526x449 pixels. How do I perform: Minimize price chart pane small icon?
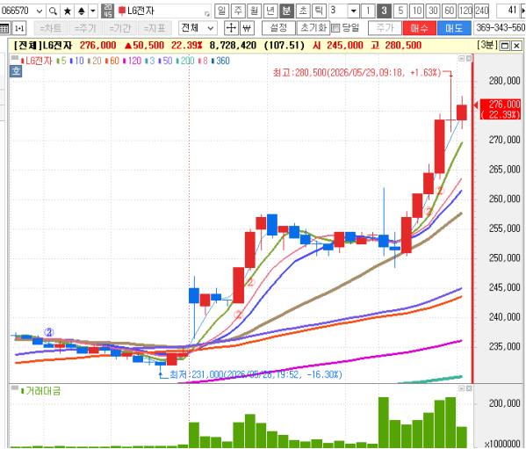[462, 59]
